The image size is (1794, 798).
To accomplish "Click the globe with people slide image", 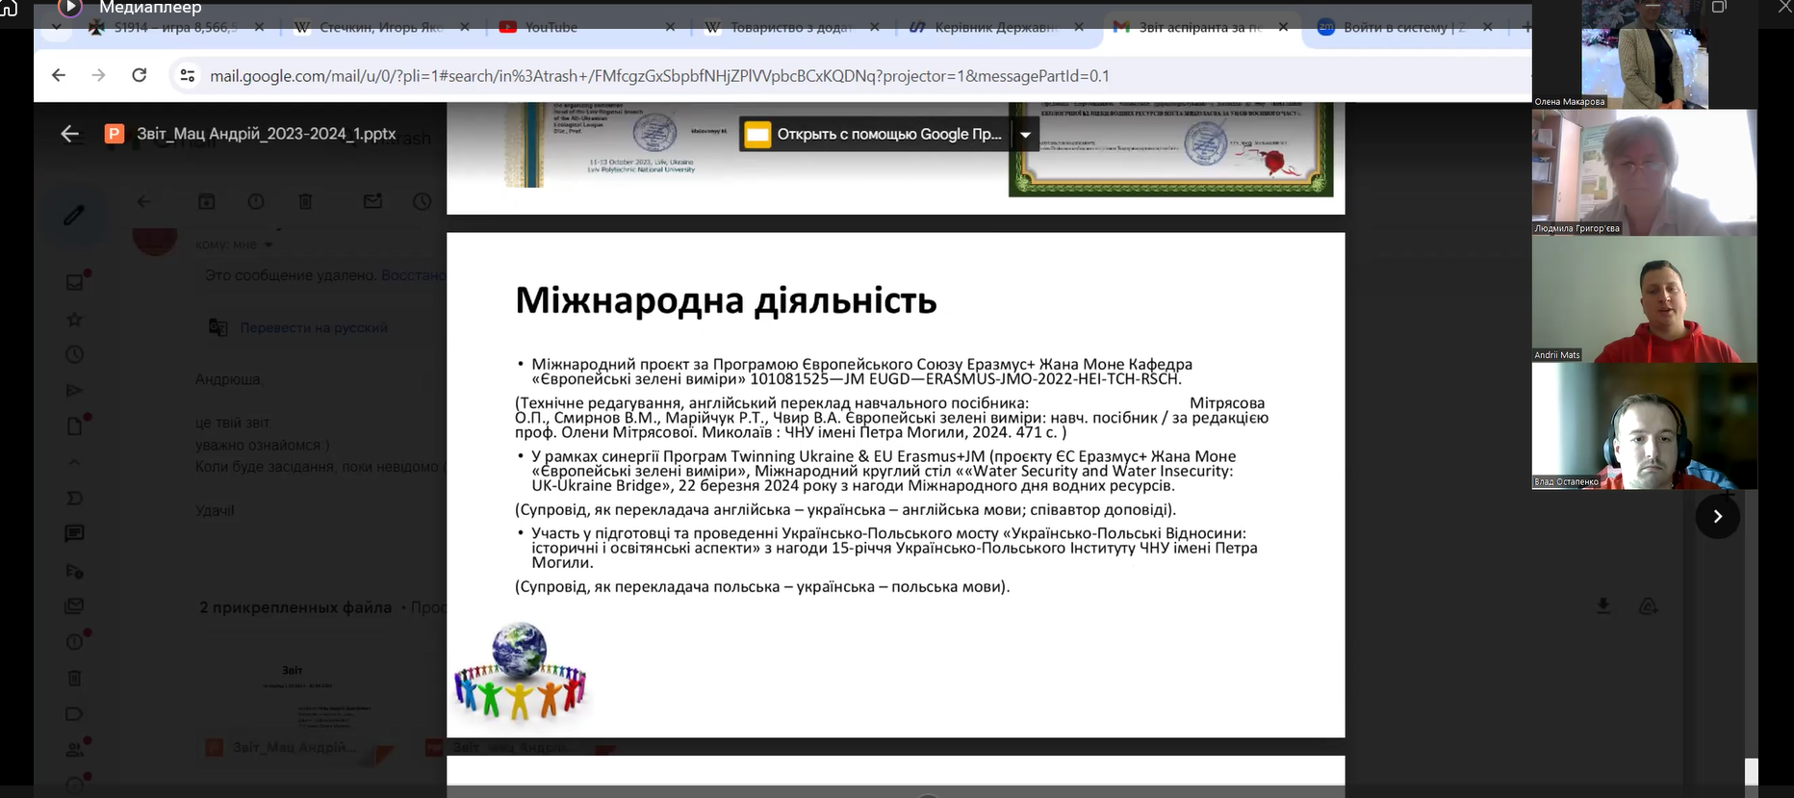I will (520, 672).
